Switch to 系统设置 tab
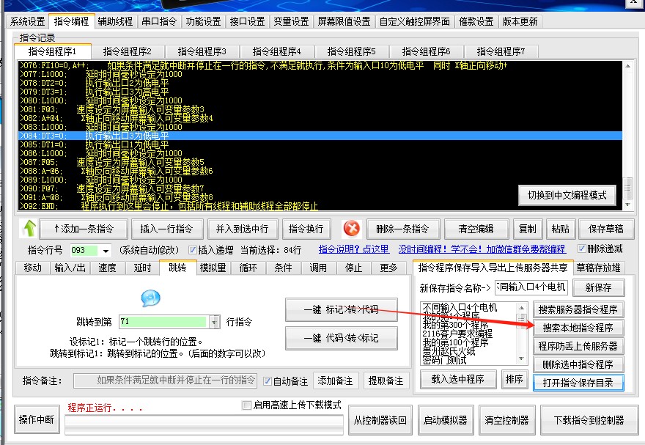This screenshot has width=645, height=445. point(28,21)
